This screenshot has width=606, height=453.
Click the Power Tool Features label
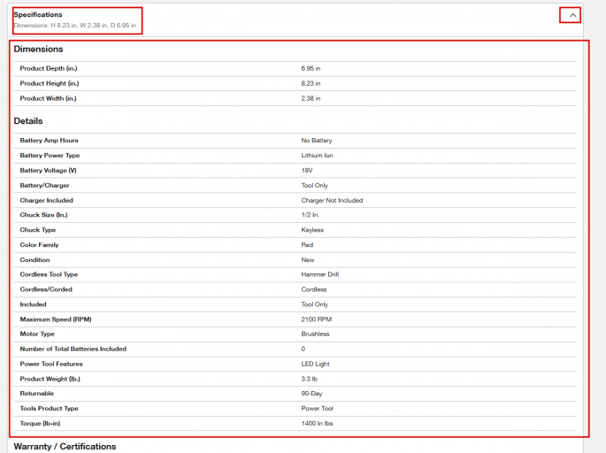(x=51, y=365)
